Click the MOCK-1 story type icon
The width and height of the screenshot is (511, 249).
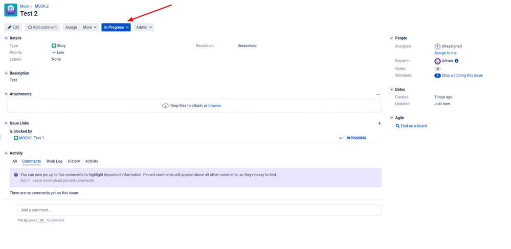coord(16,138)
